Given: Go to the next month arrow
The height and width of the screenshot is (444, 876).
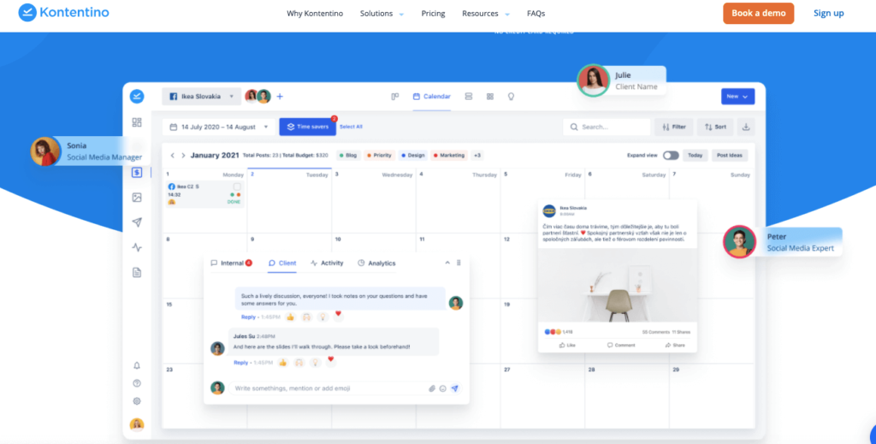Looking at the screenshot, I should [183, 155].
